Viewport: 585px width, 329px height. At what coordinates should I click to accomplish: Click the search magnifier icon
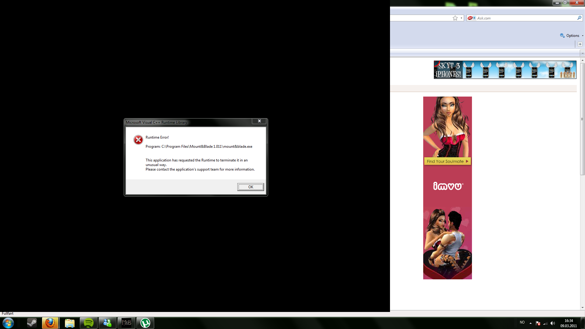click(x=579, y=18)
